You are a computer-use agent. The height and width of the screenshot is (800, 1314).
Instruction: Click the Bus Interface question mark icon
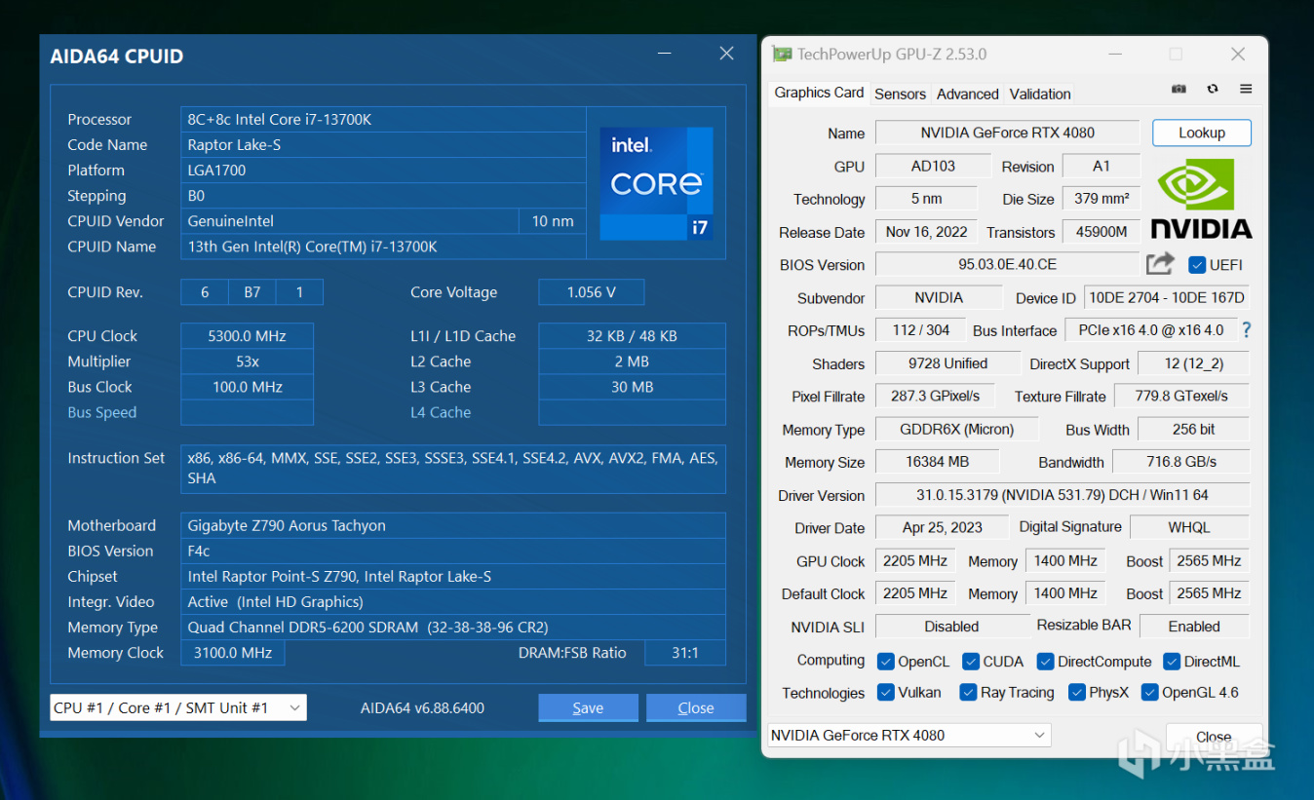click(x=1246, y=330)
